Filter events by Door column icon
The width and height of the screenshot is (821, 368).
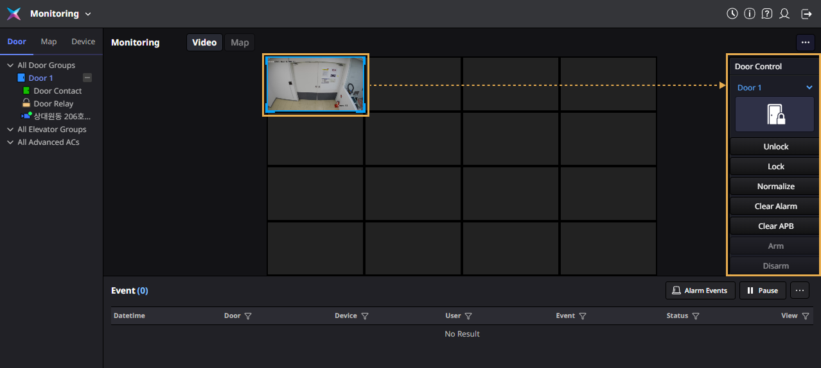tap(248, 316)
